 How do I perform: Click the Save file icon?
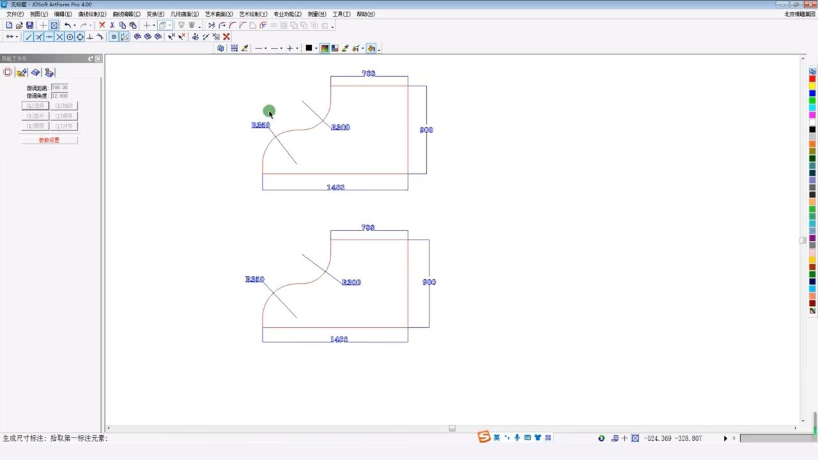point(29,26)
